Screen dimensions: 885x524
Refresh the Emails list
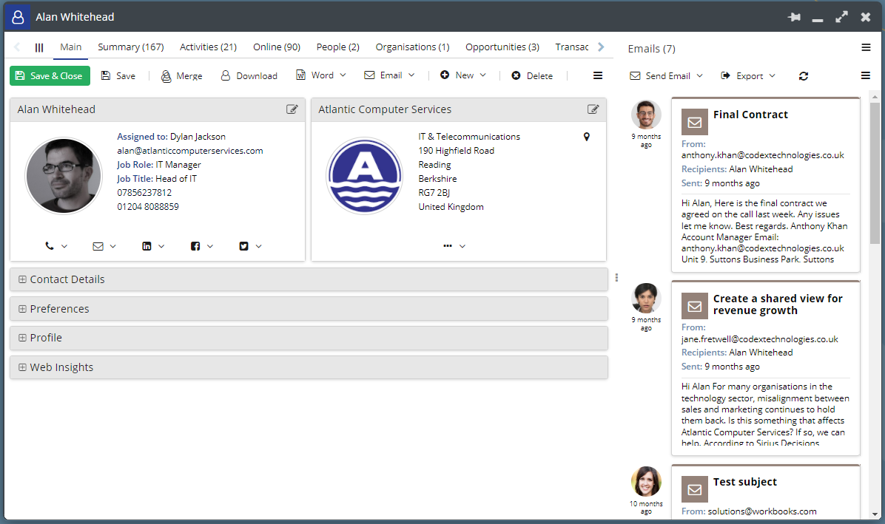(803, 75)
